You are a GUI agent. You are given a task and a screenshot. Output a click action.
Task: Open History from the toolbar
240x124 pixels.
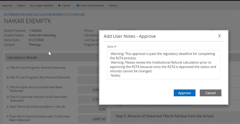(x=113, y=6)
